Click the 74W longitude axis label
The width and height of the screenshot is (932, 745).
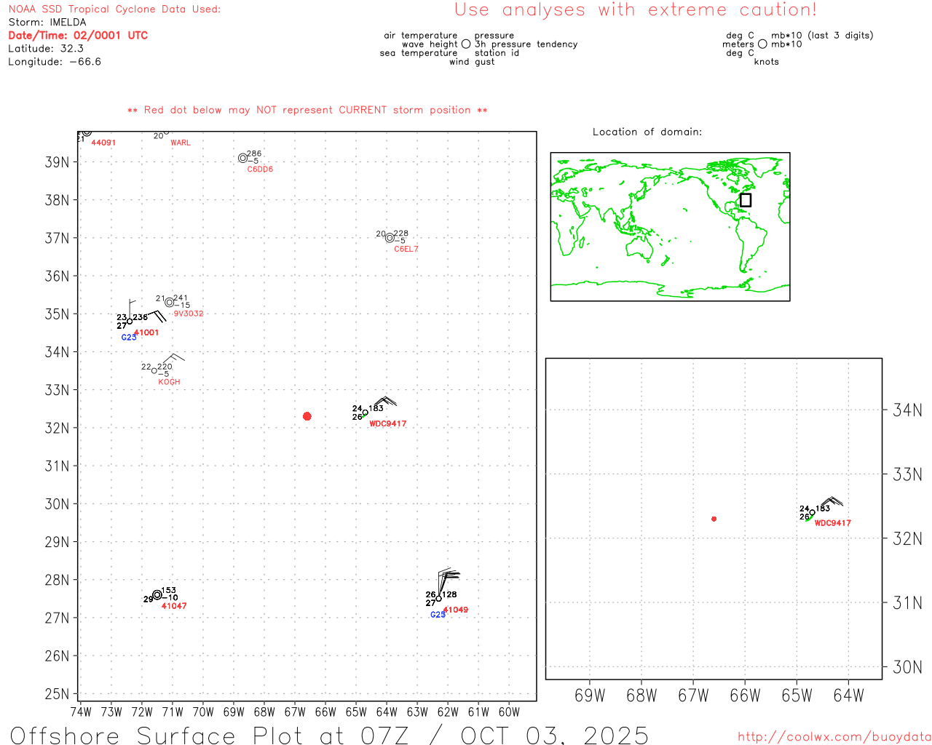pyautogui.click(x=81, y=712)
